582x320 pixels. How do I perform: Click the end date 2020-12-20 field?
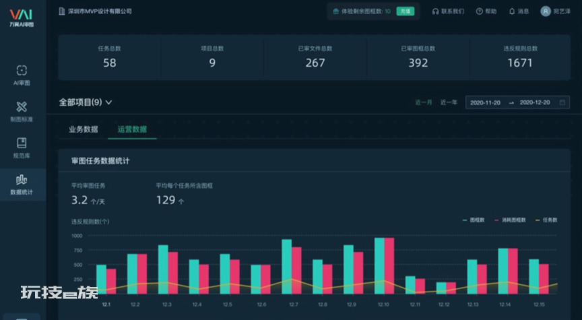pos(535,102)
